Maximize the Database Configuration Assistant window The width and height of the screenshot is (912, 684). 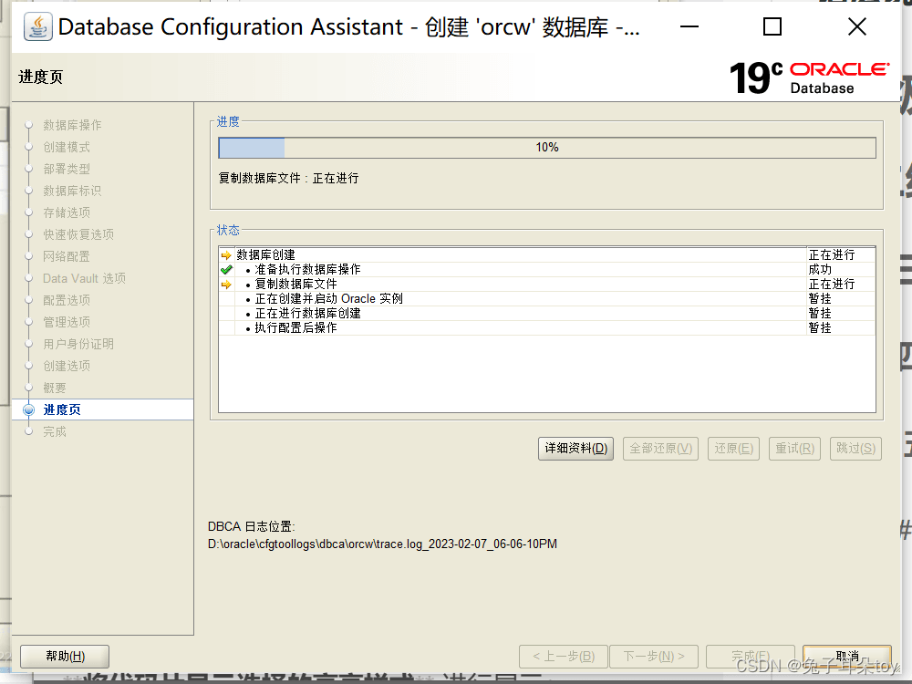772,27
